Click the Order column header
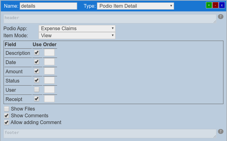The width and height of the screenshot is (227, 141). (50, 45)
